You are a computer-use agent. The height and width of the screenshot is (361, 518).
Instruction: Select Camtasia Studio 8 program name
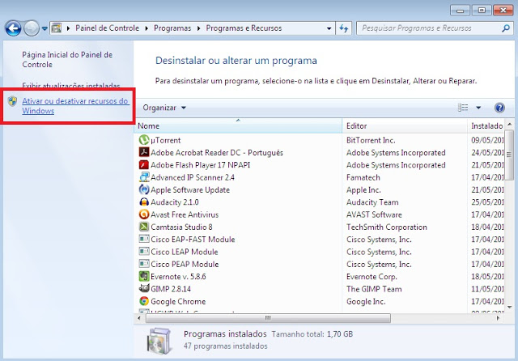[x=181, y=227]
